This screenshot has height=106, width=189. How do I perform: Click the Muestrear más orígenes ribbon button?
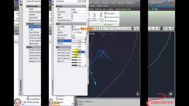click(94, 17)
